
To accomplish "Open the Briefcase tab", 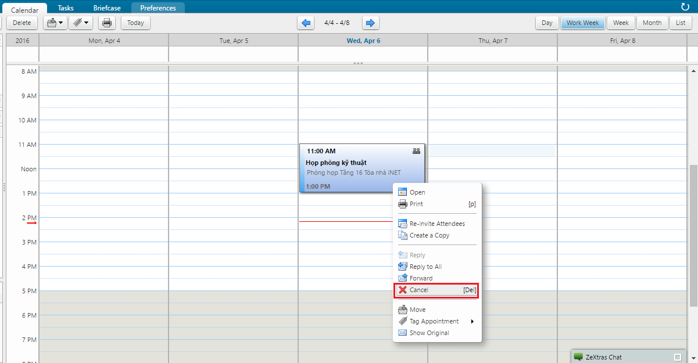I will coord(107,8).
